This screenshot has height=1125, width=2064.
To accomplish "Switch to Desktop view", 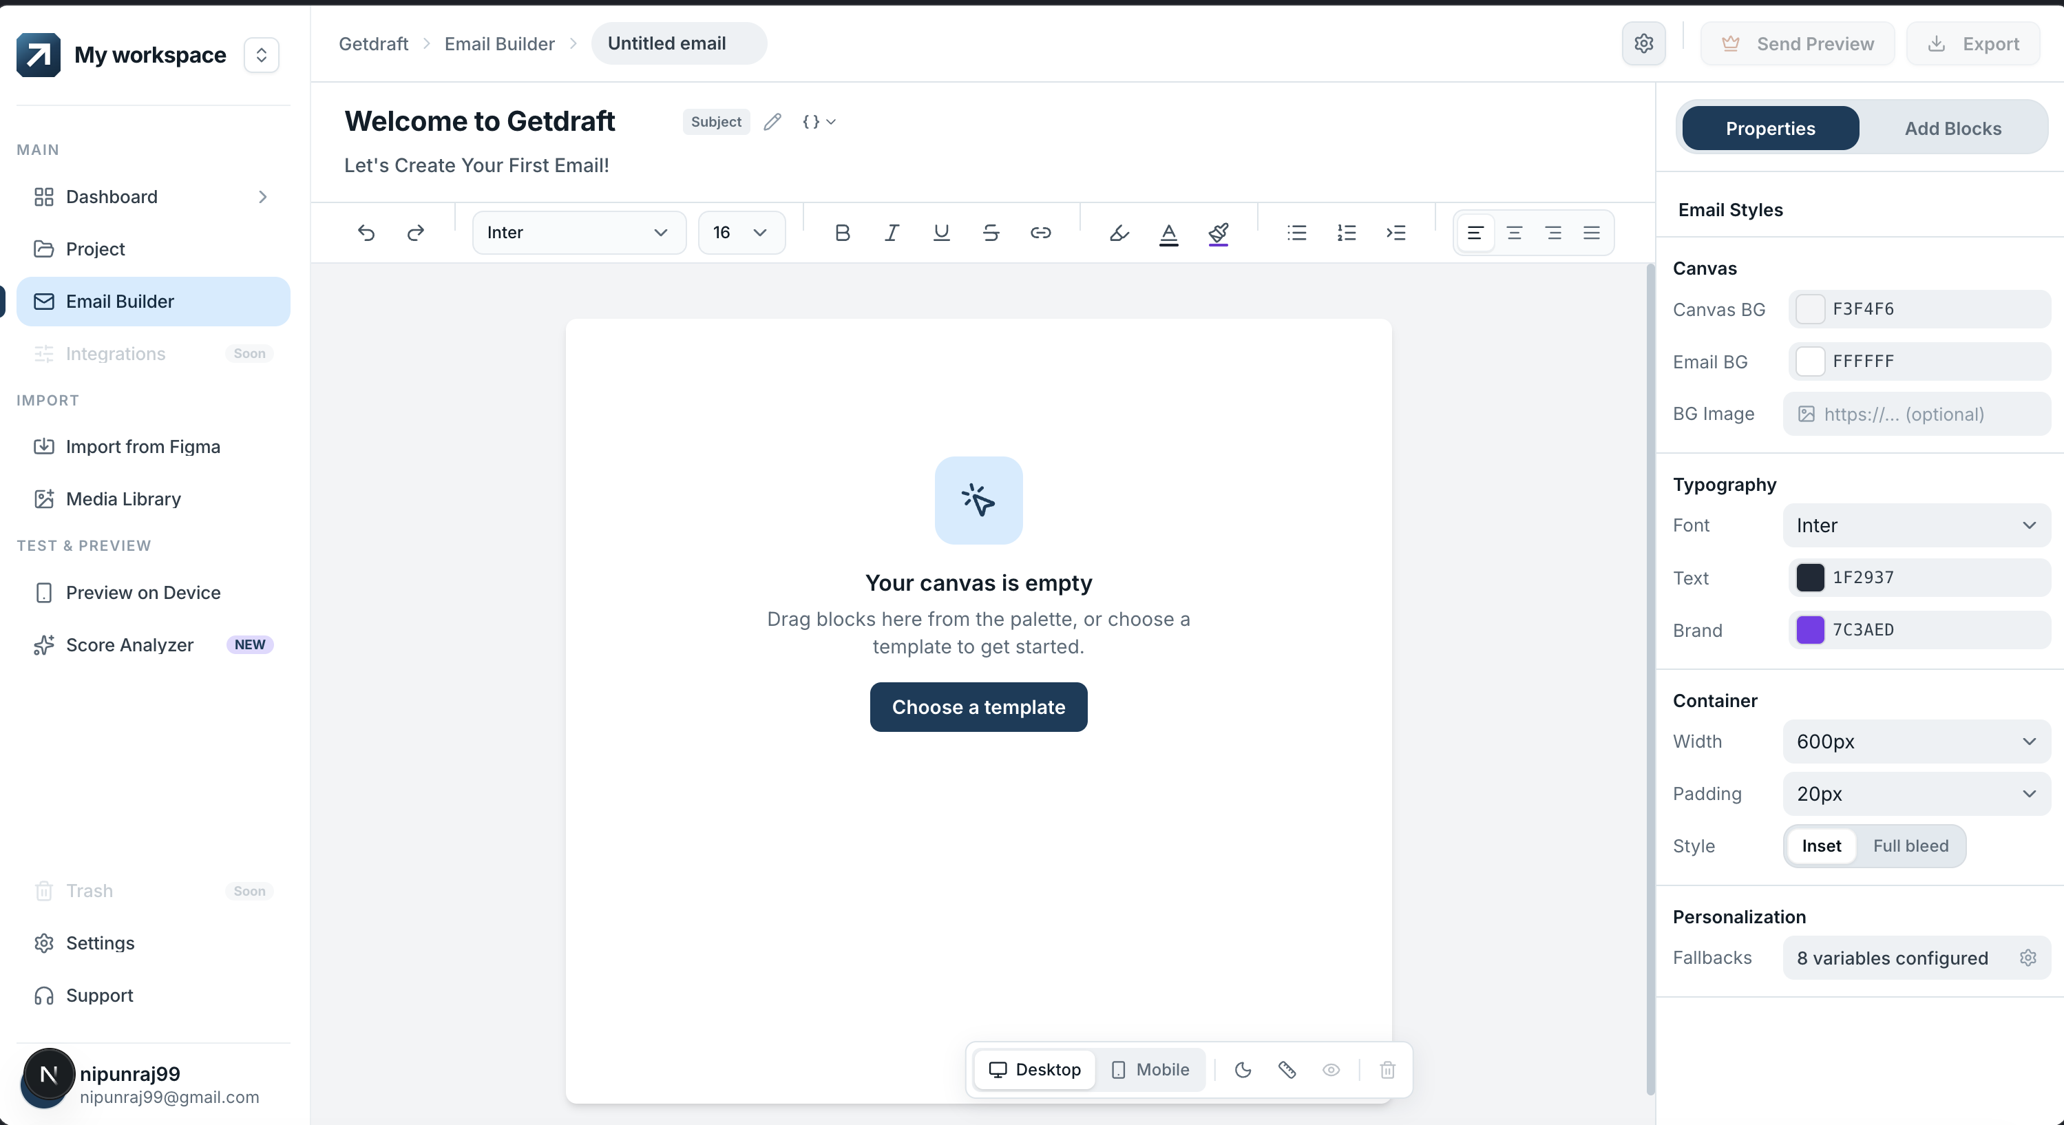I will pyautogui.click(x=1034, y=1070).
